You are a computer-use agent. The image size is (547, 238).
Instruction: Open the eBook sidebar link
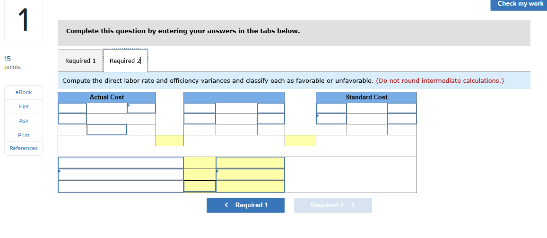(24, 92)
